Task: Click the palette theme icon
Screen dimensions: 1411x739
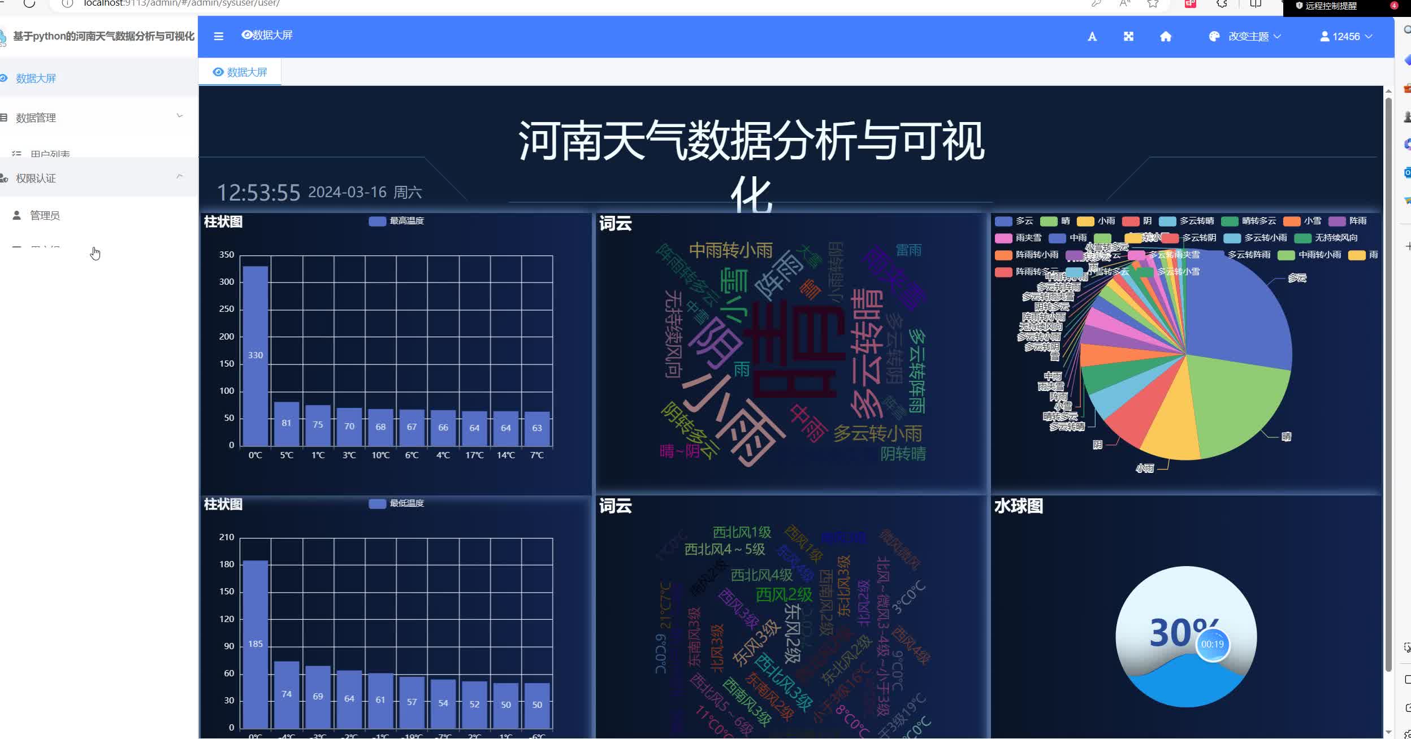Action: [1214, 37]
